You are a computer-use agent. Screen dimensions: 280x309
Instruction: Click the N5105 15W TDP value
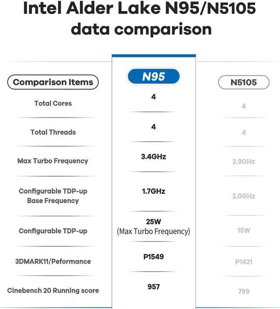[x=244, y=231]
